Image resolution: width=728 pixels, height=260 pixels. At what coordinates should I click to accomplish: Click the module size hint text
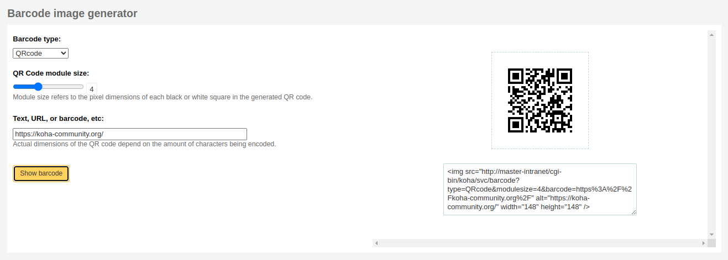(163, 97)
